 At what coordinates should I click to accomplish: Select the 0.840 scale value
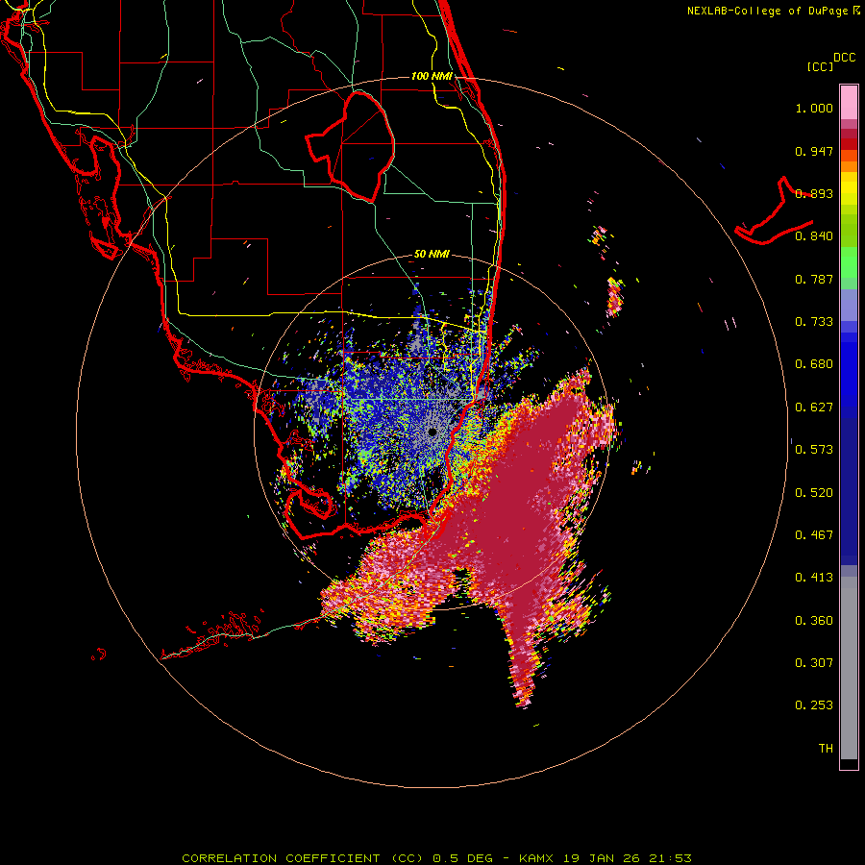pyautogui.click(x=814, y=236)
